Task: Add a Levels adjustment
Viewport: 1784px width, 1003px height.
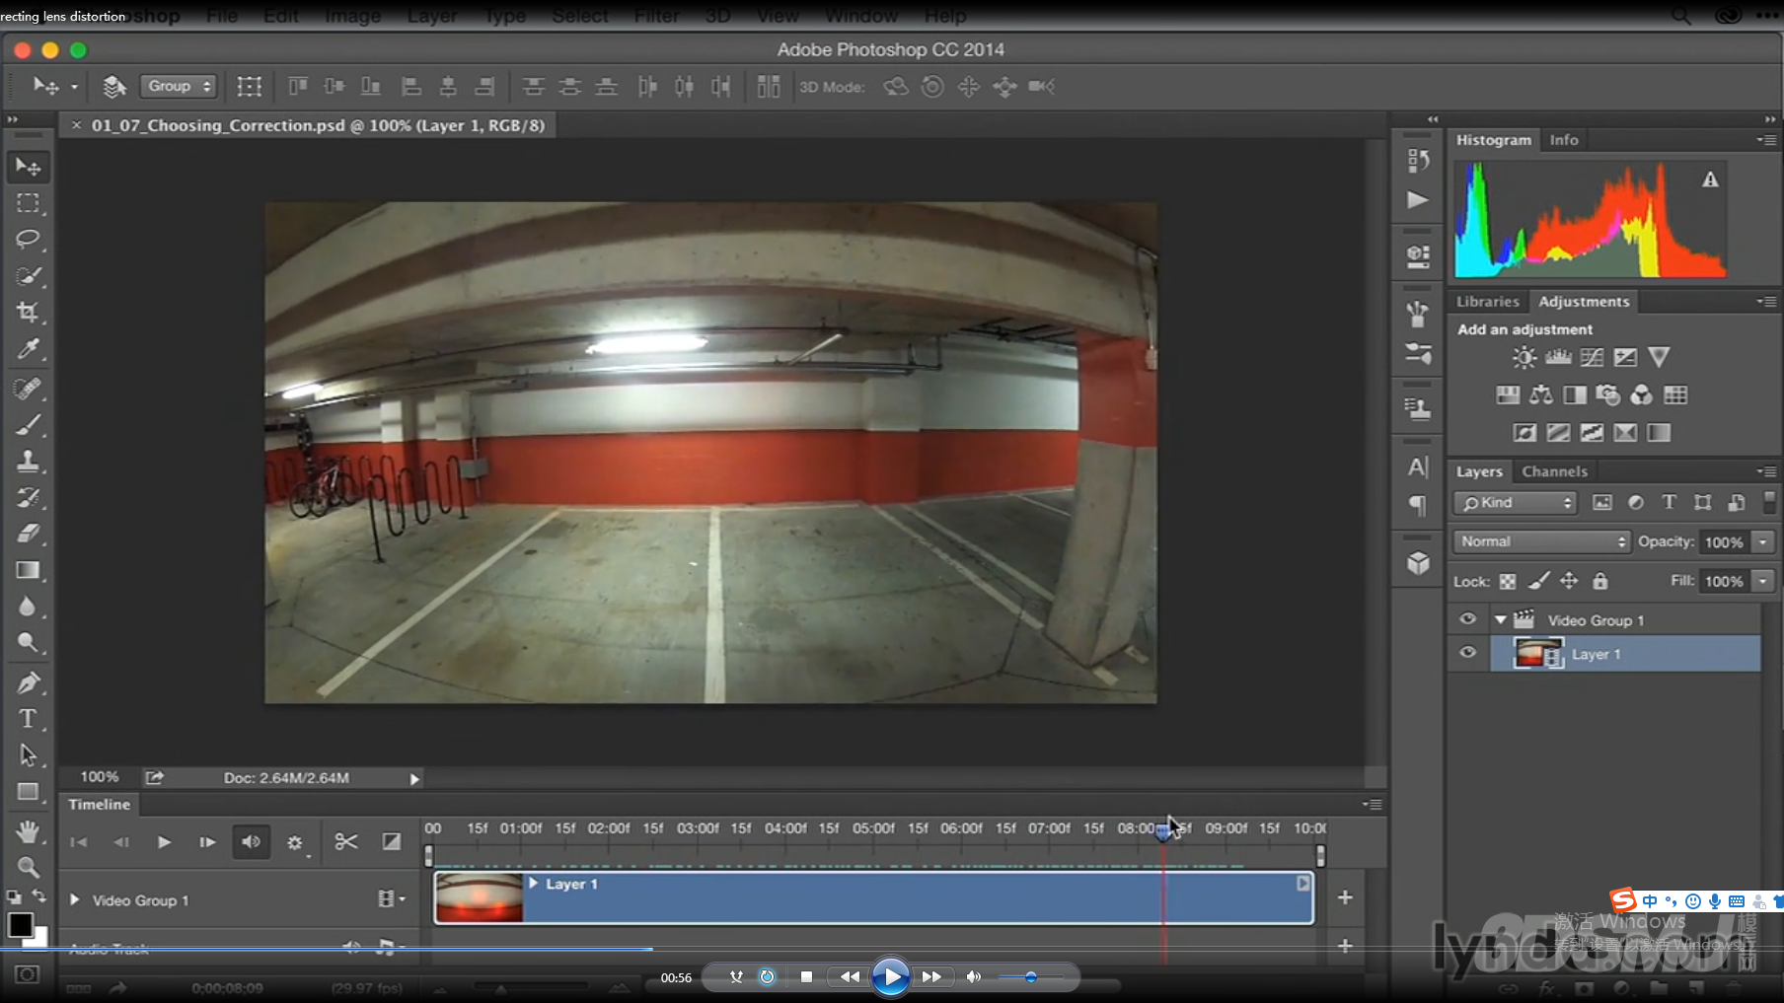Action: (1558, 357)
